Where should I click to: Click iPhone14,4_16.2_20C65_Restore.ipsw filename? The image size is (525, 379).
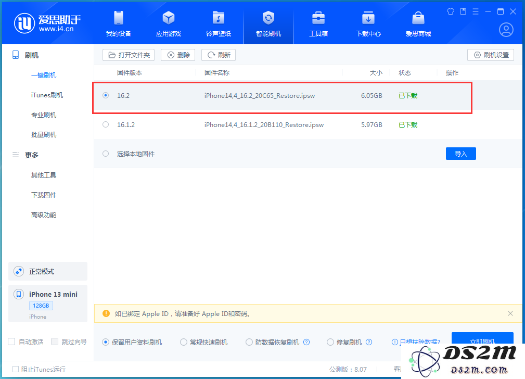[260, 95]
